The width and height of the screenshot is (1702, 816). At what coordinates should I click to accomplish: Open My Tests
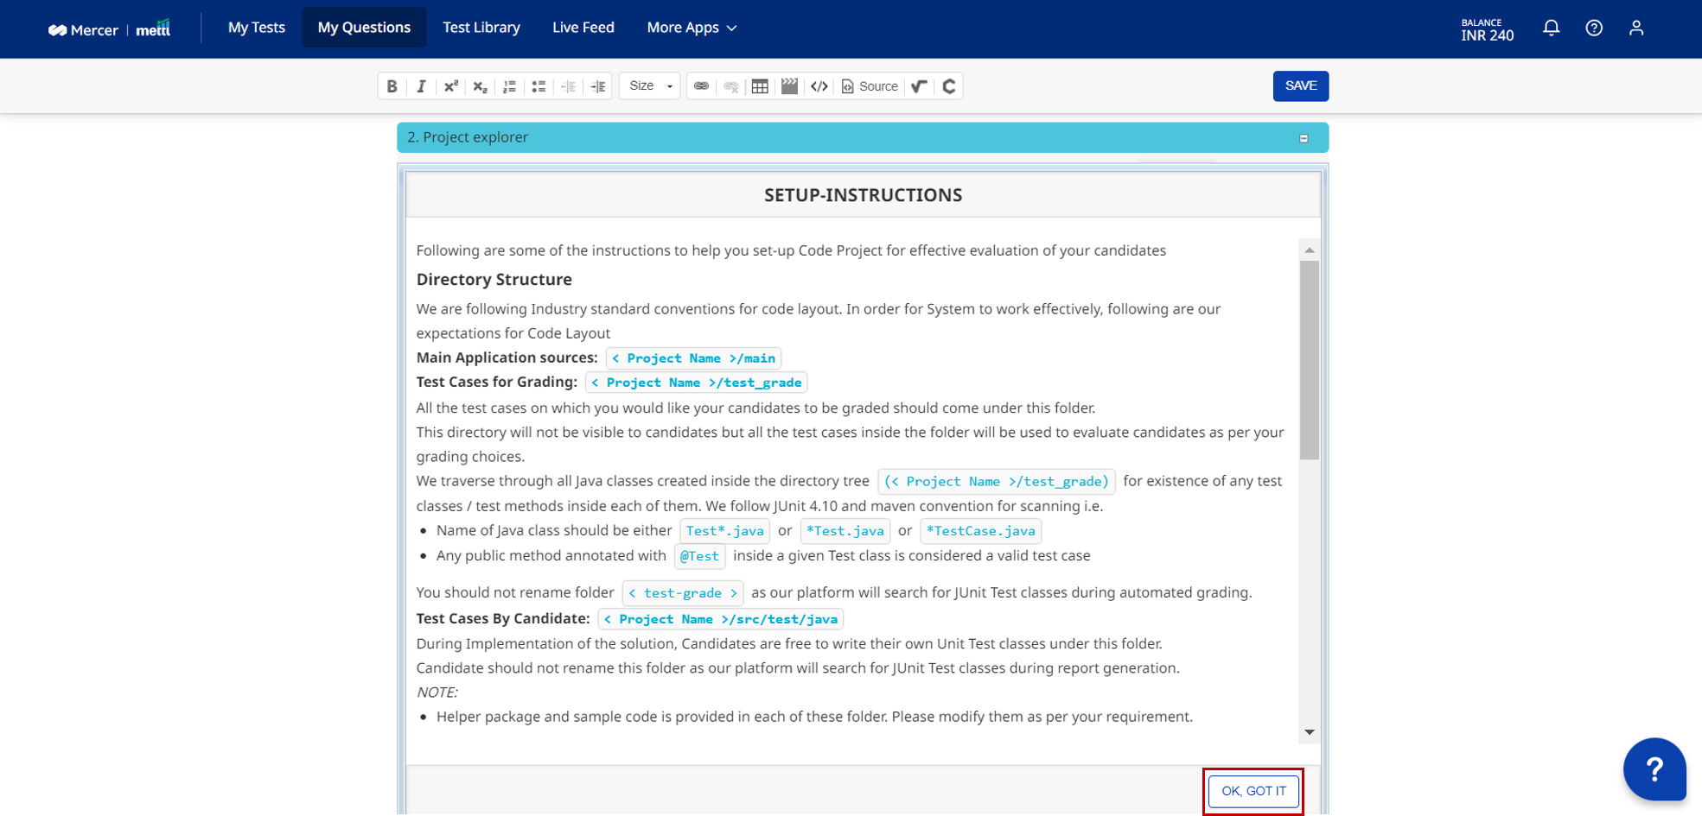257,28
